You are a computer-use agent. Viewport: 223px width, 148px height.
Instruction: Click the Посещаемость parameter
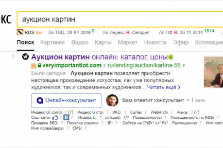150,117
